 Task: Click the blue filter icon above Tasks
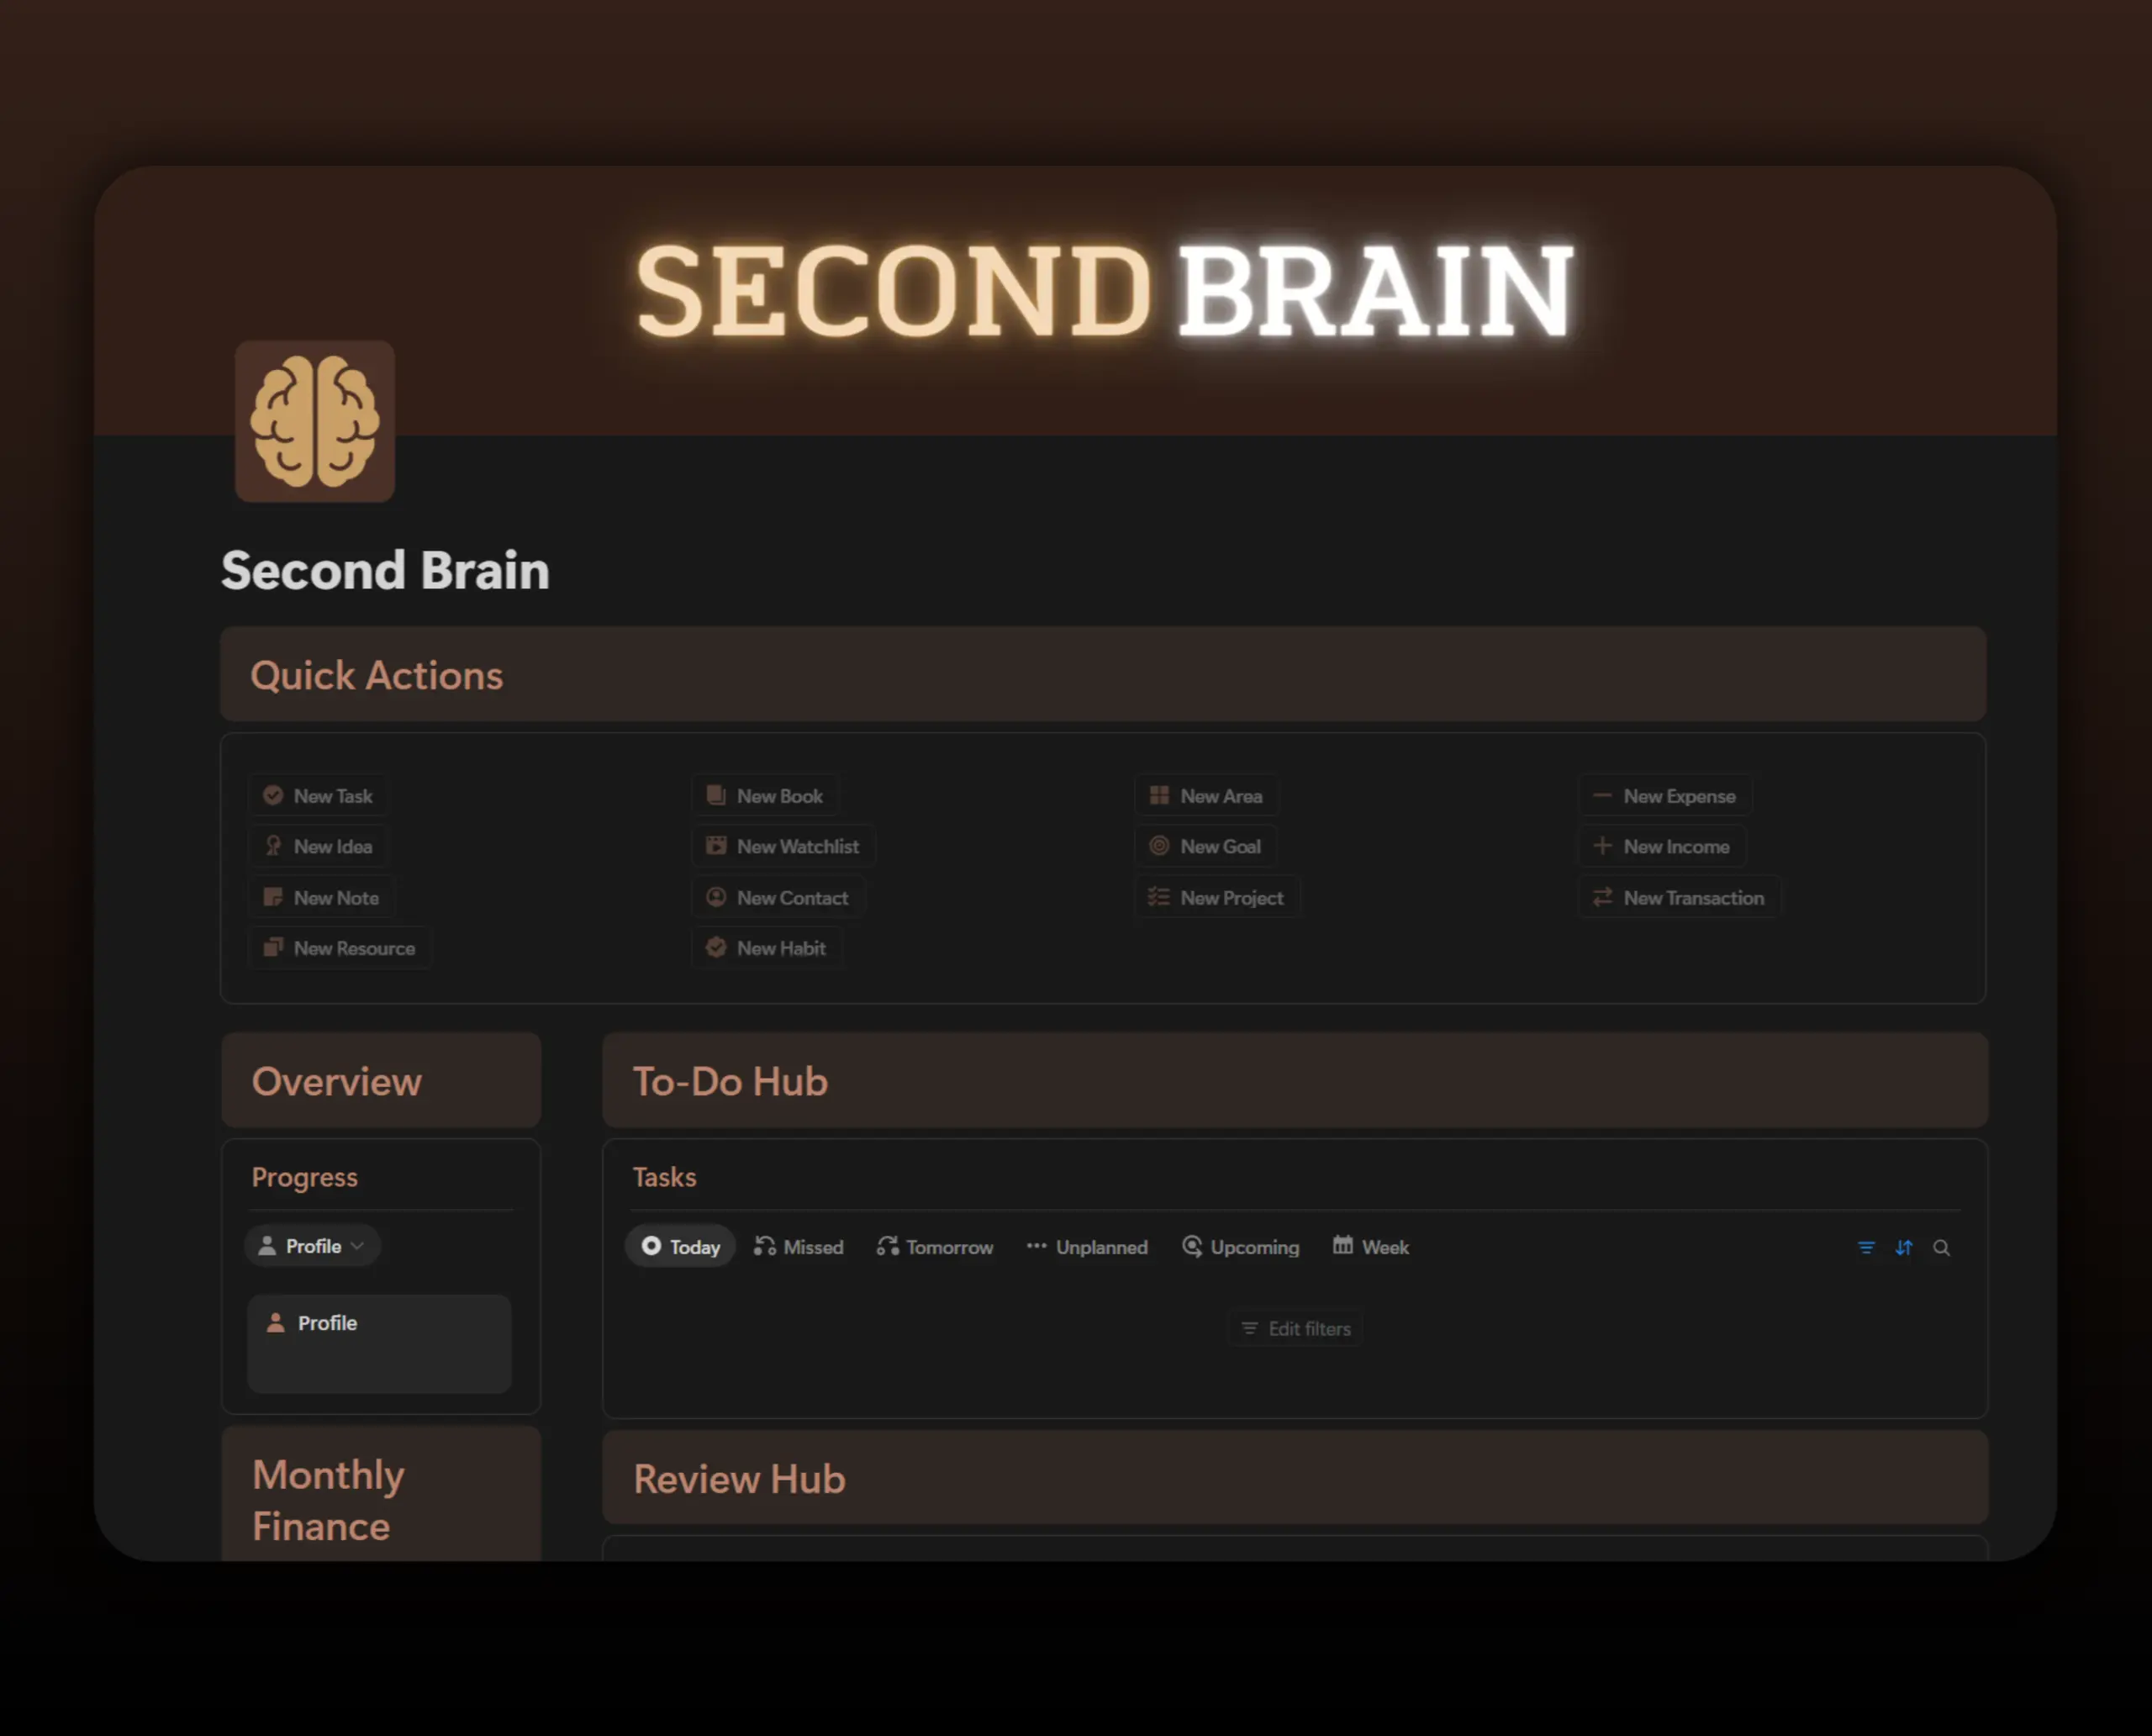coord(1866,1247)
